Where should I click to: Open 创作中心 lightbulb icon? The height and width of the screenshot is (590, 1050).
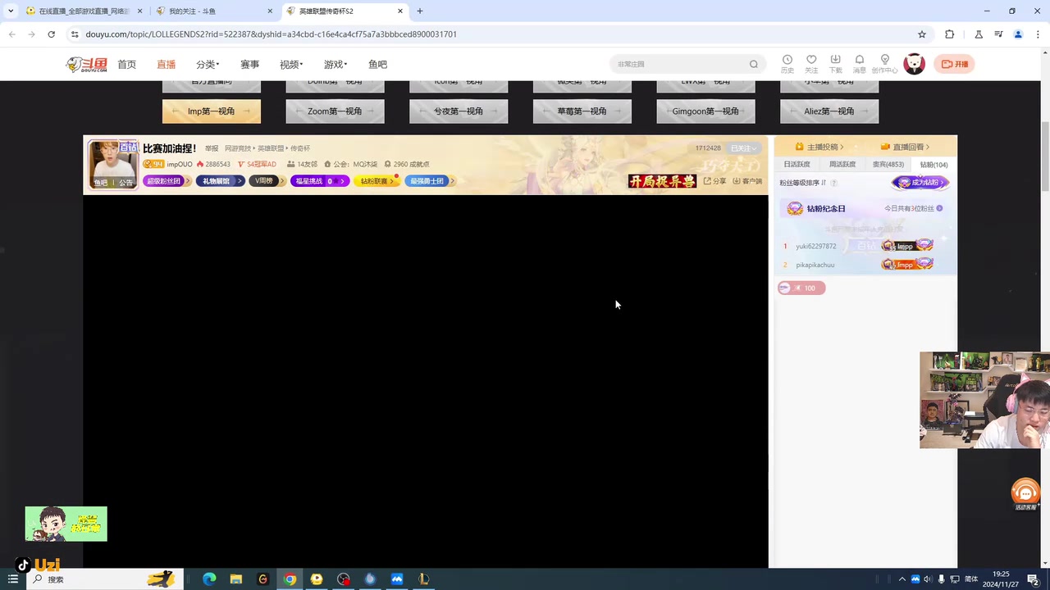884,61
